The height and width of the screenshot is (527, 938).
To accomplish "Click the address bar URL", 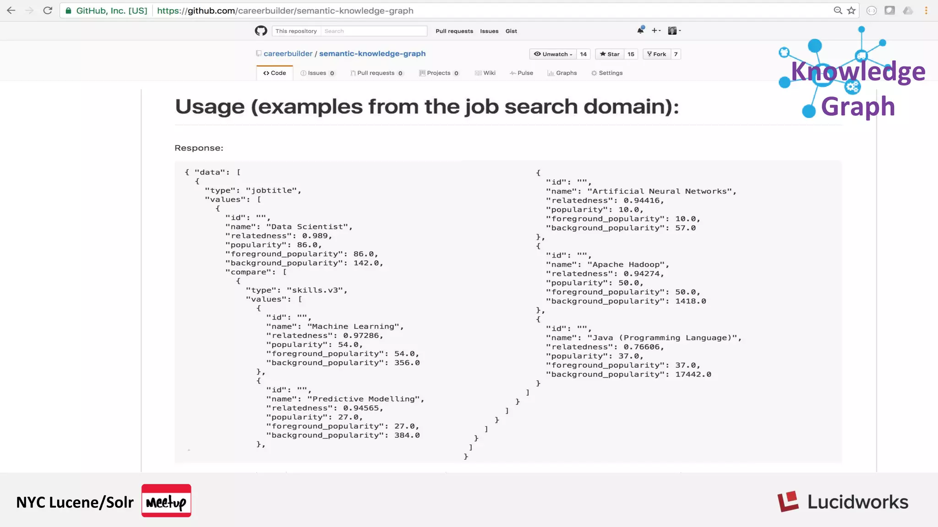I will pyautogui.click(x=285, y=11).
